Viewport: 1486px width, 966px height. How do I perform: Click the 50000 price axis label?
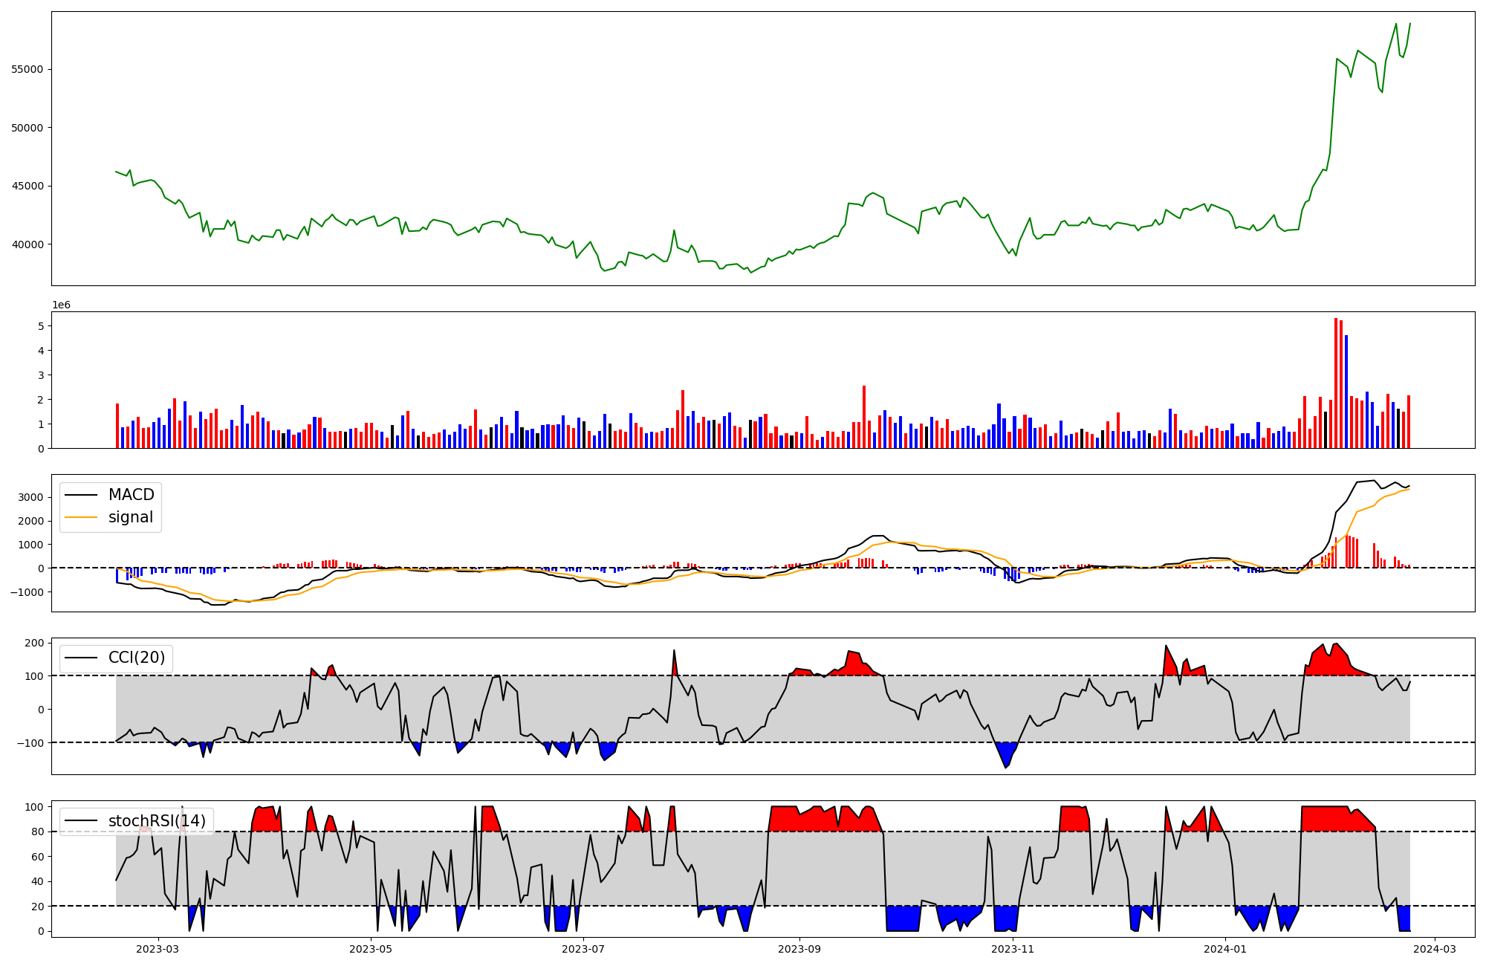(27, 128)
